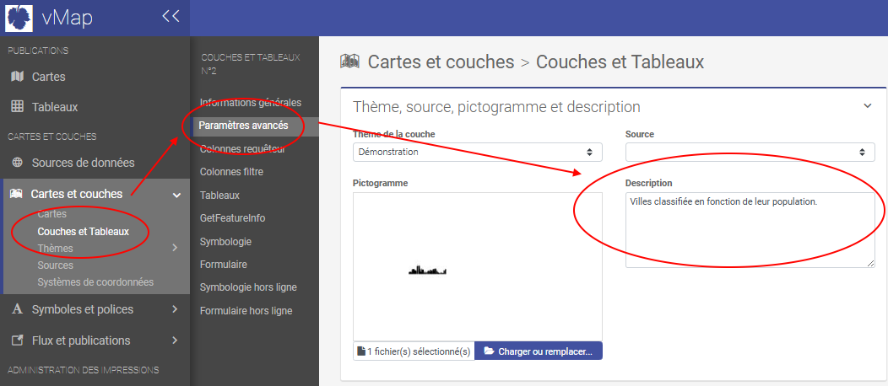Click the ADMINISTRATION DES IMPRESSIONS label
888x386 pixels.
point(83,370)
